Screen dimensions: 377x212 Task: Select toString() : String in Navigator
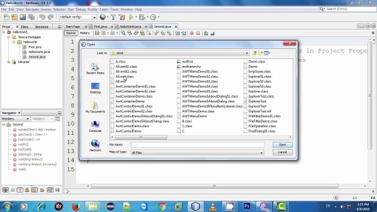pyautogui.click(x=30, y=154)
